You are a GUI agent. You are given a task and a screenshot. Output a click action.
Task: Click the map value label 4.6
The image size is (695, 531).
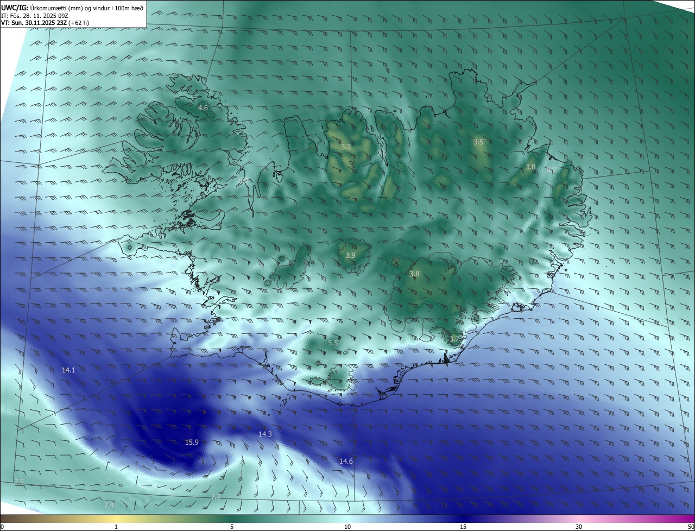203,108
